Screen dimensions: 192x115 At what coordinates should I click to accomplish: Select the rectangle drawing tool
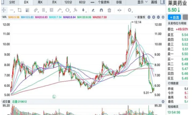click(x=19, y=10)
